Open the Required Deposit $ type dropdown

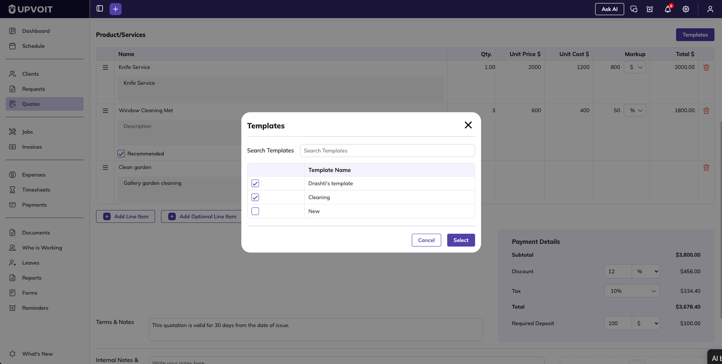click(646, 323)
